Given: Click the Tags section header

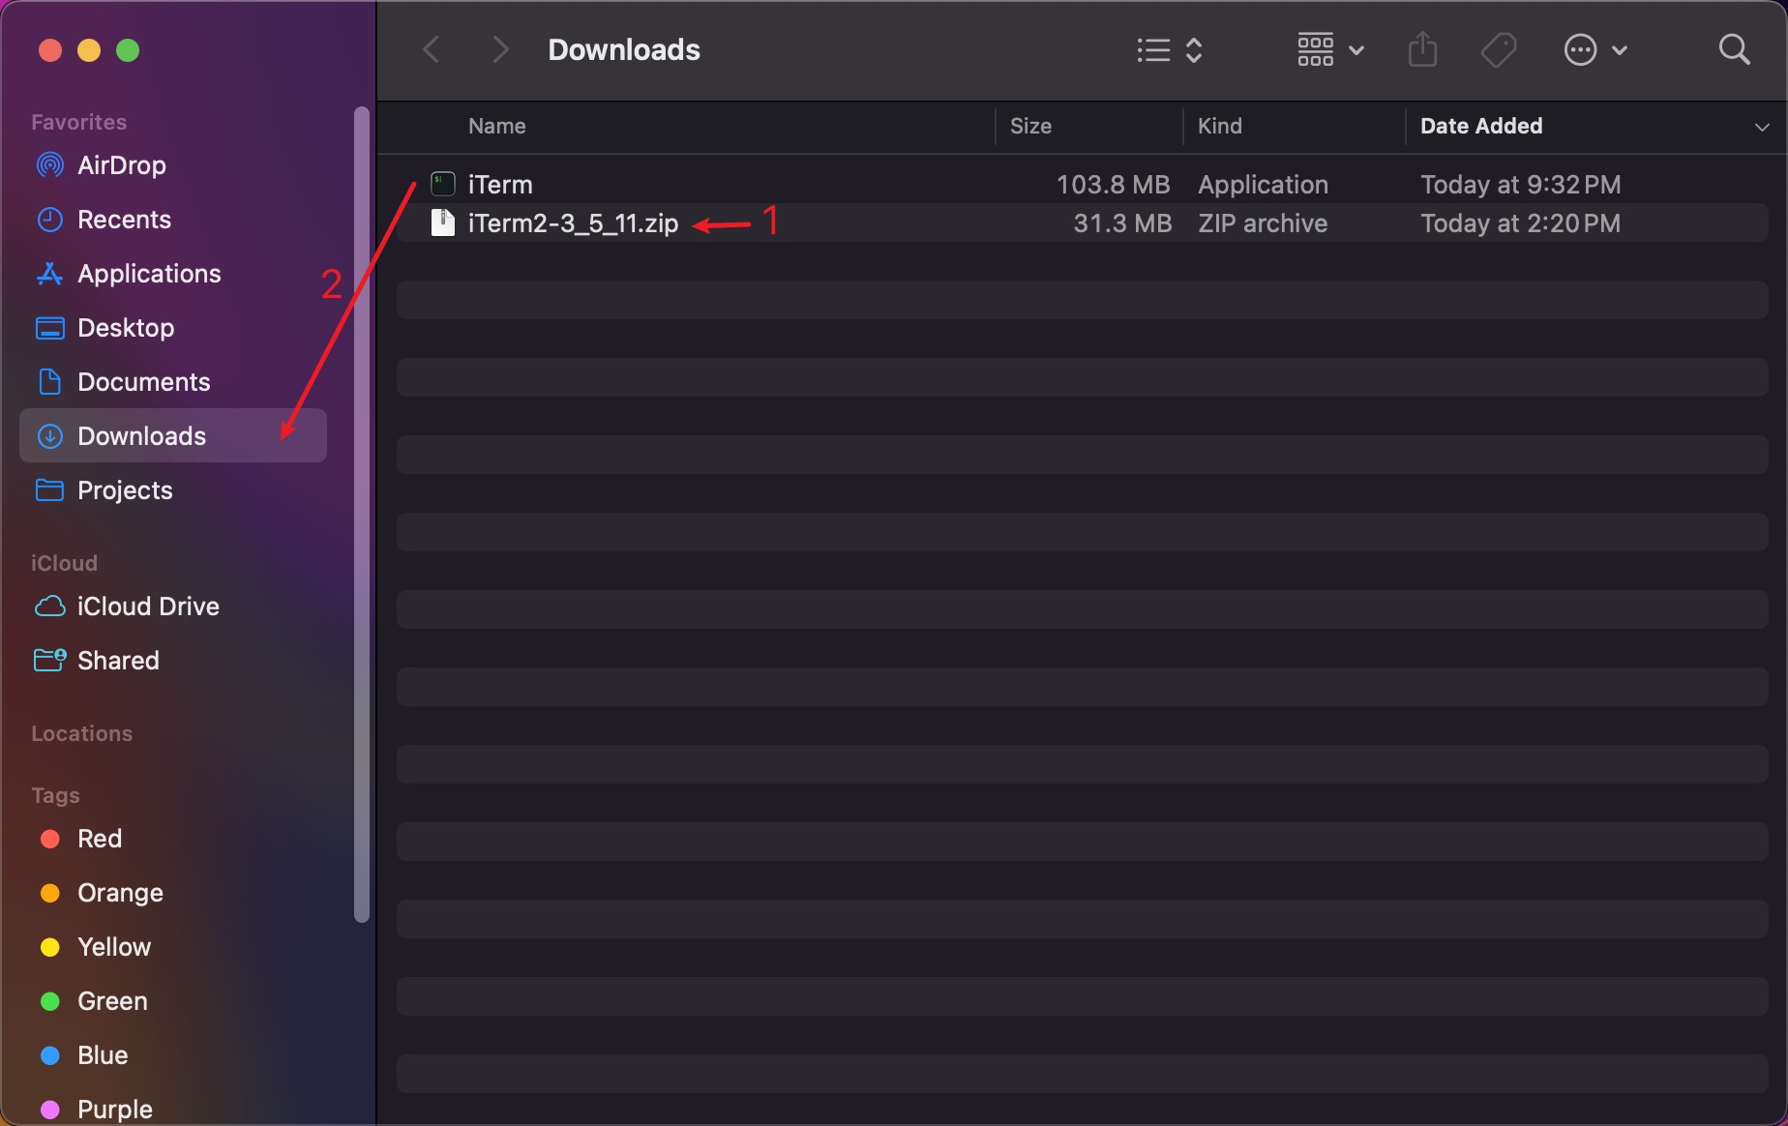Looking at the screenshot, I should coord(55,795).
